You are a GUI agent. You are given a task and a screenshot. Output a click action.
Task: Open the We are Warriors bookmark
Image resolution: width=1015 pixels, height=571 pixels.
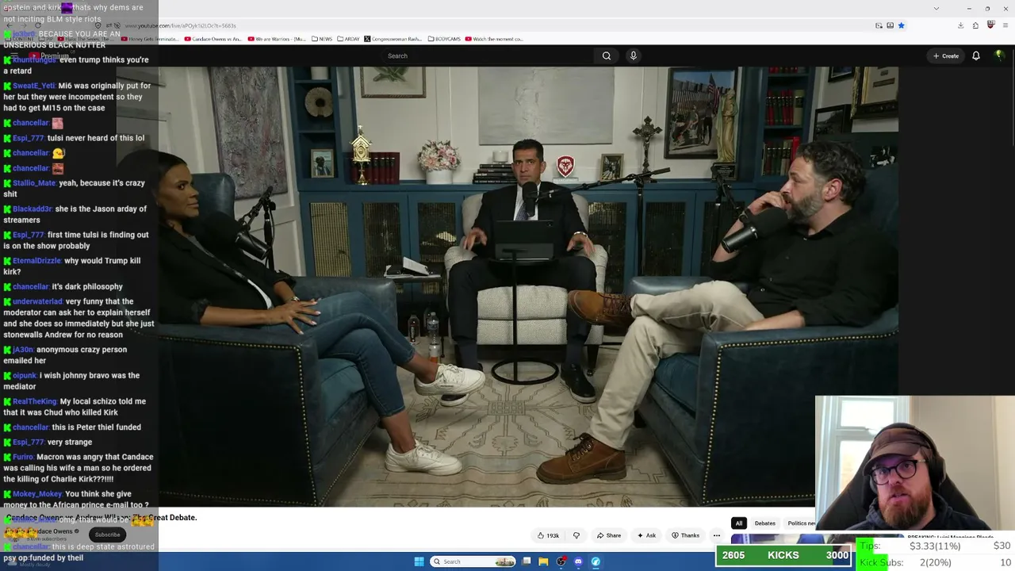(x=277, y=39)
